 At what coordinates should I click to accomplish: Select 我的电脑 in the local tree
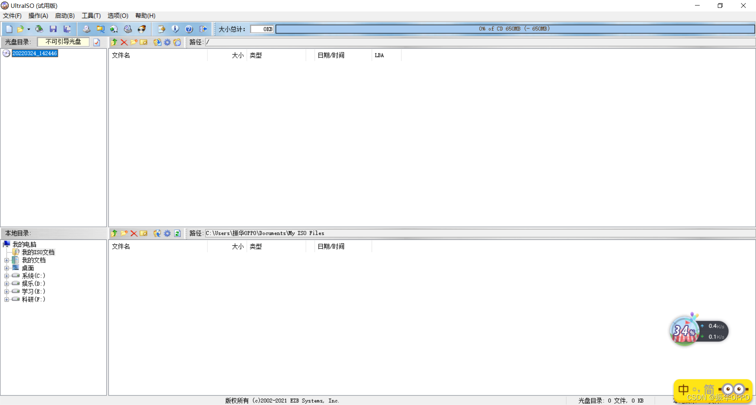(24, 244)
